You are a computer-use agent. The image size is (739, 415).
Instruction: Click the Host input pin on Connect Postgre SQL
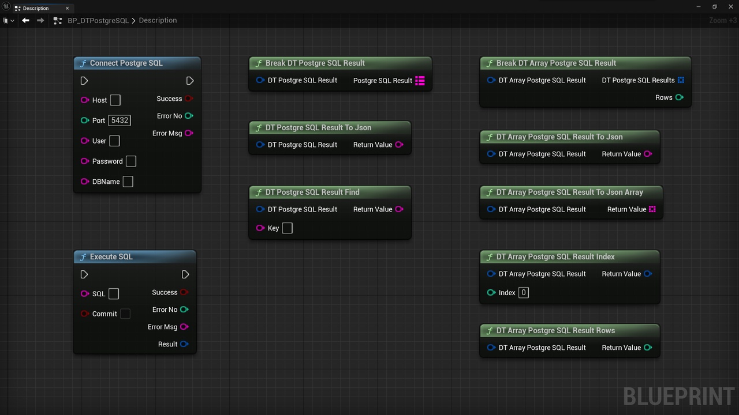pyautogui.click(x=85, y=100)
